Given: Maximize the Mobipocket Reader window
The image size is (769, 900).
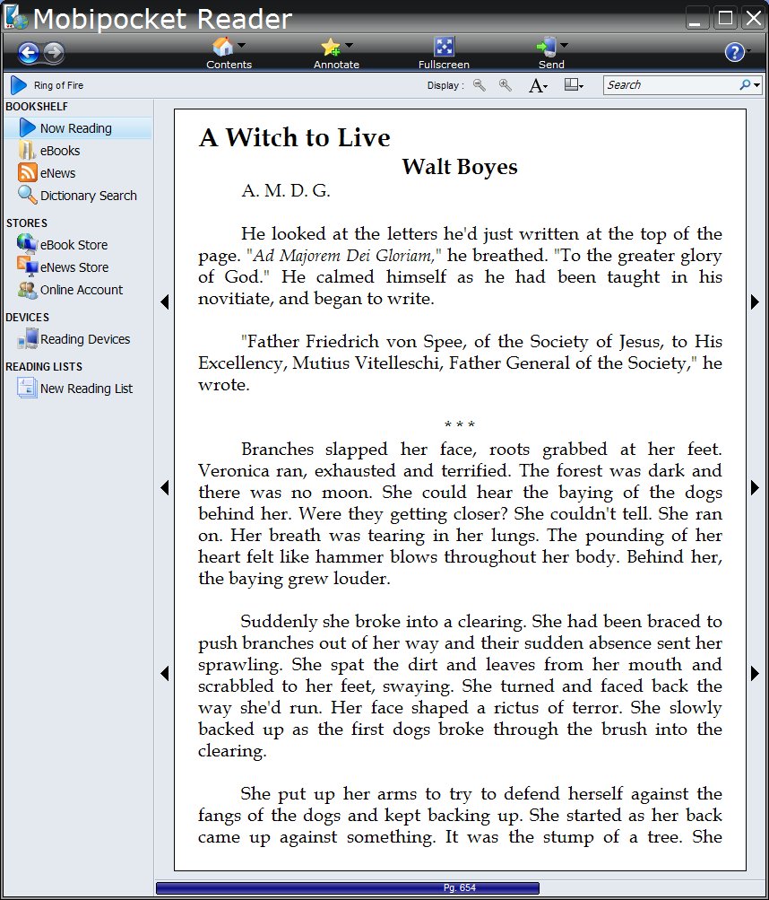Looking at the screenshot, I should click(x=725, y=18).
